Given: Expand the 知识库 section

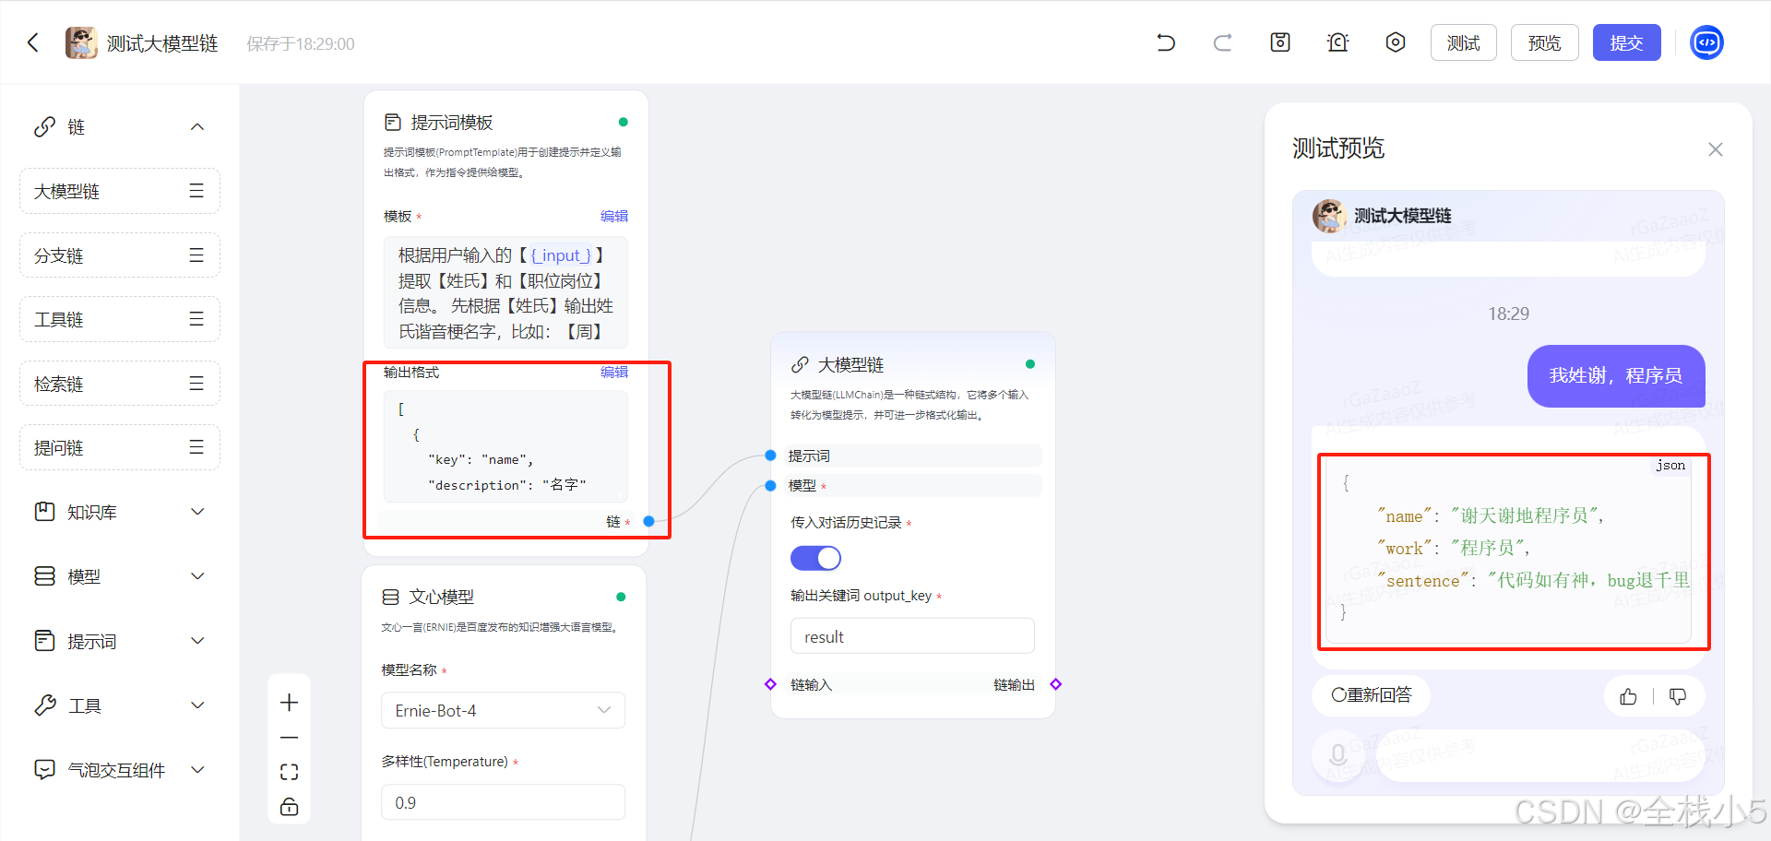Looking at the screenshot, I should pos(197,512).
